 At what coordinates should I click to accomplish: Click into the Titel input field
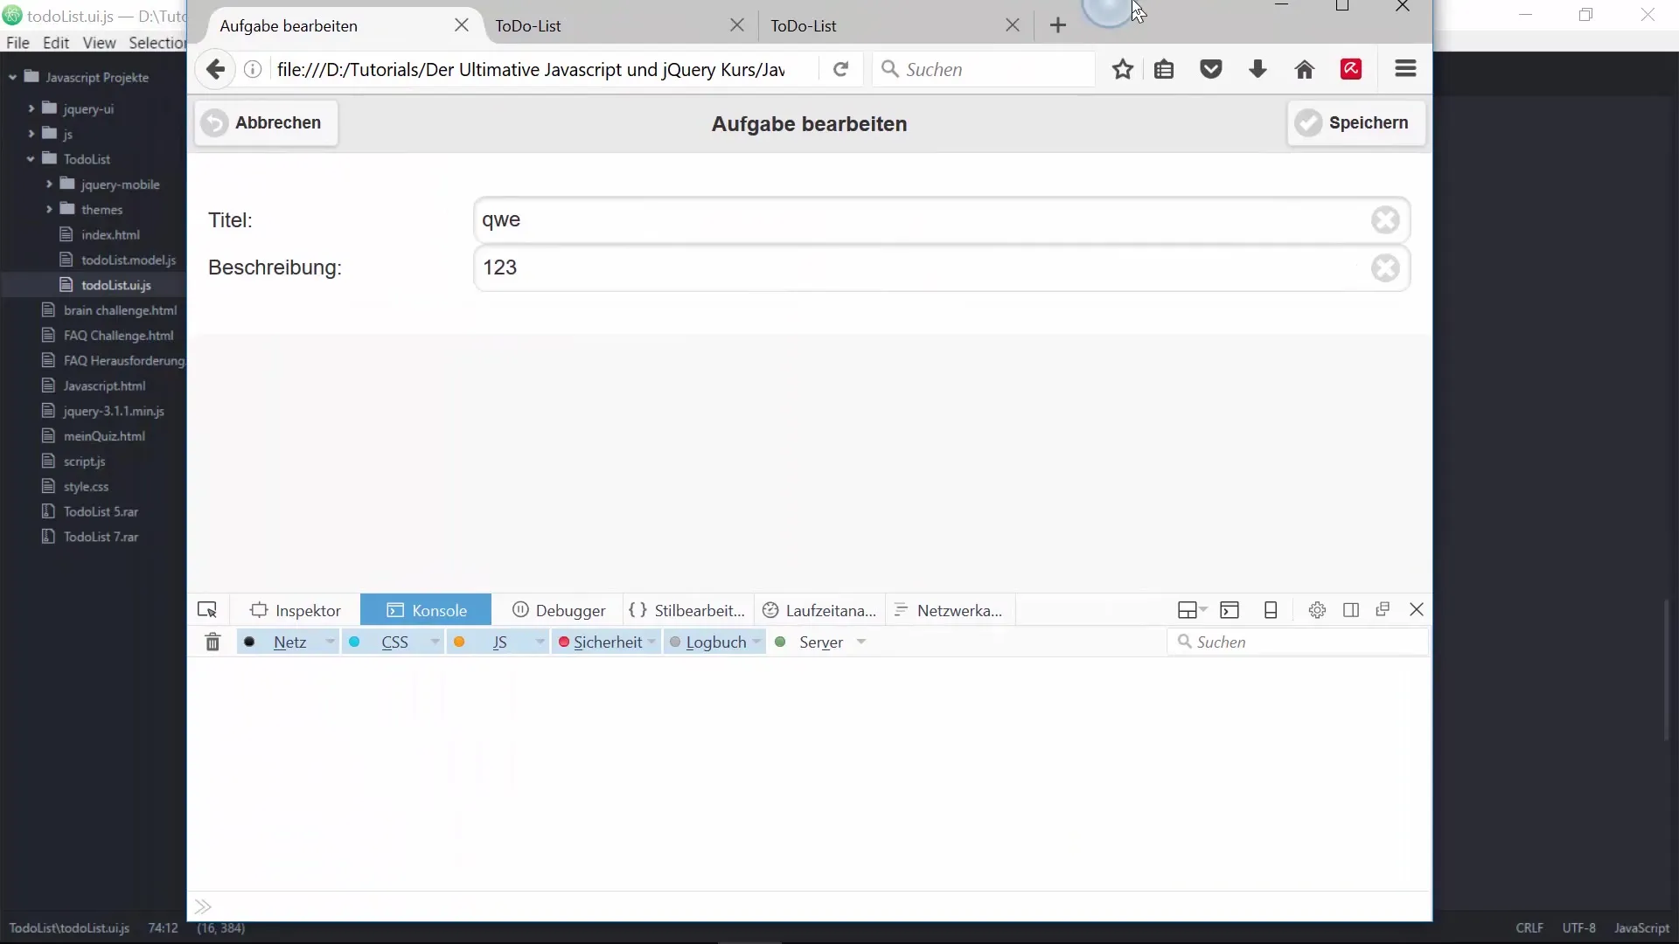pos(941,220)
